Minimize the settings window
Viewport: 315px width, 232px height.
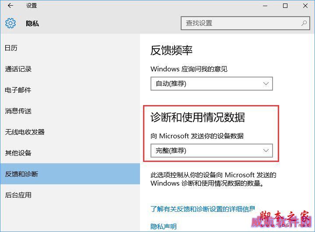[265, 6]
